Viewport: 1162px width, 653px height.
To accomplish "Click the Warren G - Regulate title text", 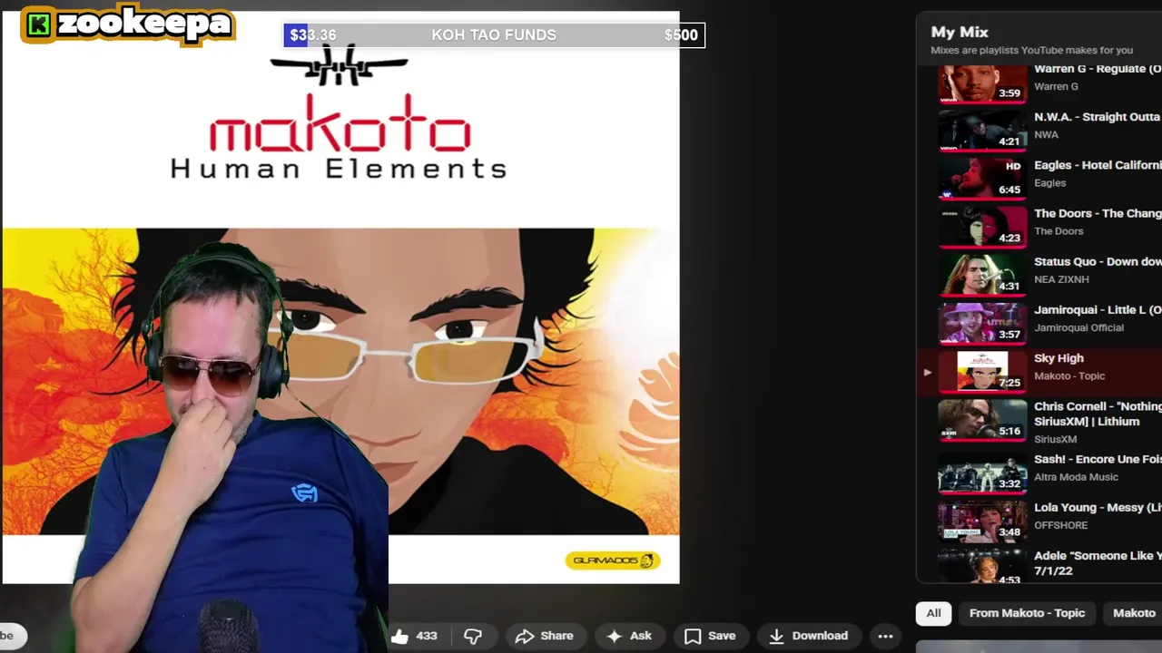I will pos(1098,69).
